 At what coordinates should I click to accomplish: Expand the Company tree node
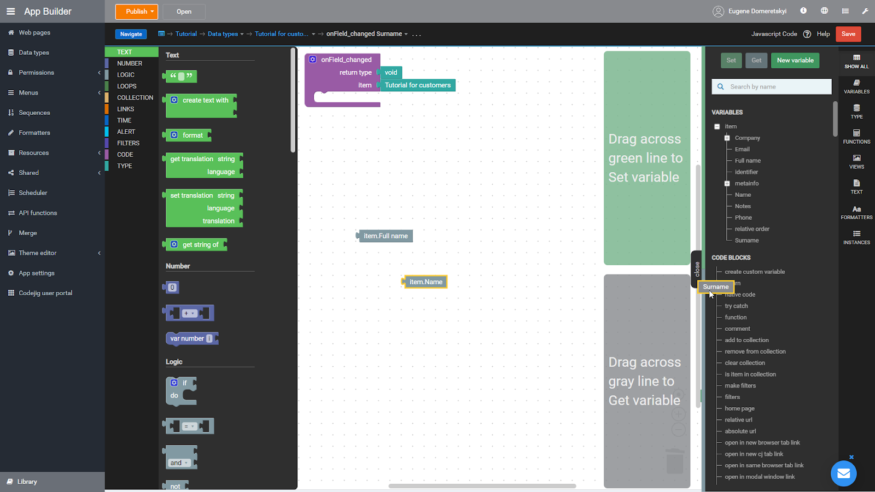coord(727,138)
